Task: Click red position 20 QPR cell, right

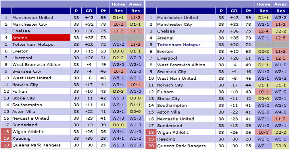Action: (x=151, y=146)
